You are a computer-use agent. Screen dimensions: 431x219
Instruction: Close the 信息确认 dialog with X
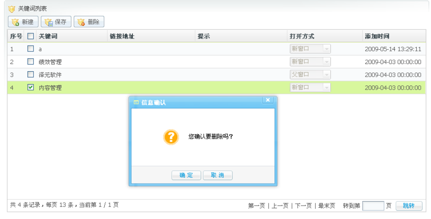coord(268,100)
